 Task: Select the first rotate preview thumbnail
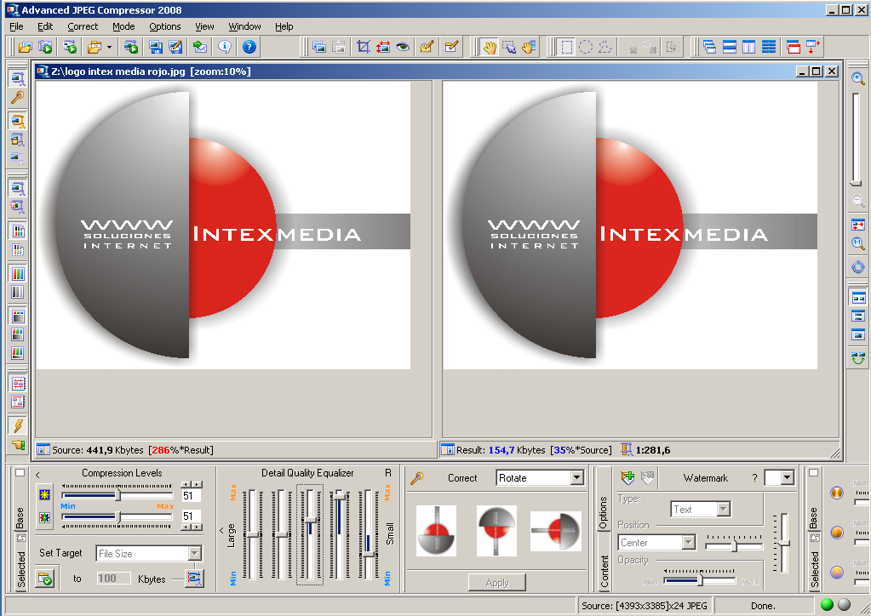click(436, 531)
